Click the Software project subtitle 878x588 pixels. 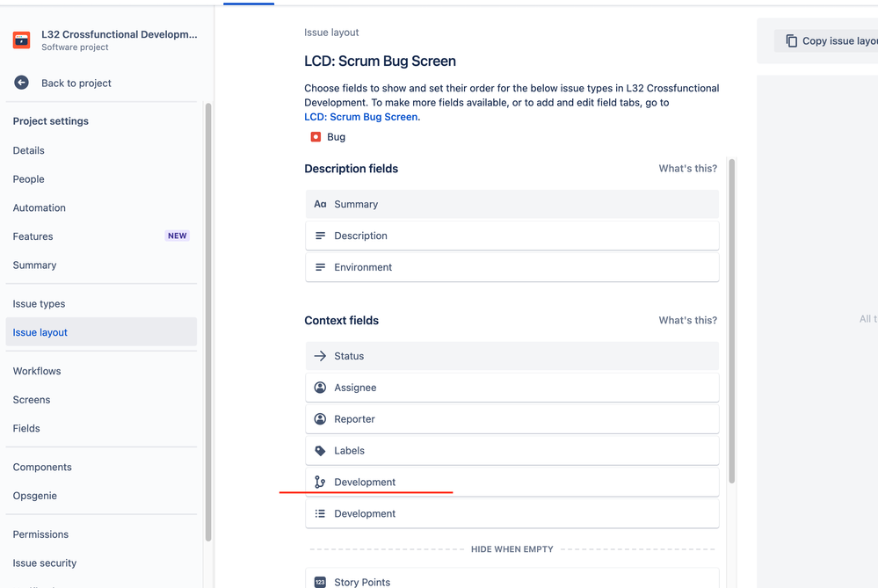click(x=75, y=47)
